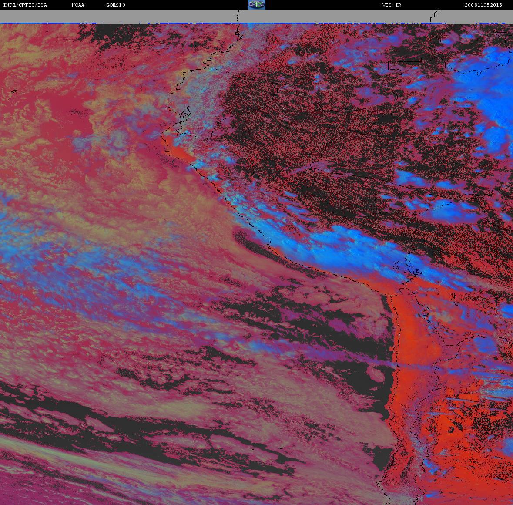Click the CPTEC logo in header
Image resolution: width=513 pixels, height=505 pixels.
pyautogui.click(x=257, y=5)
